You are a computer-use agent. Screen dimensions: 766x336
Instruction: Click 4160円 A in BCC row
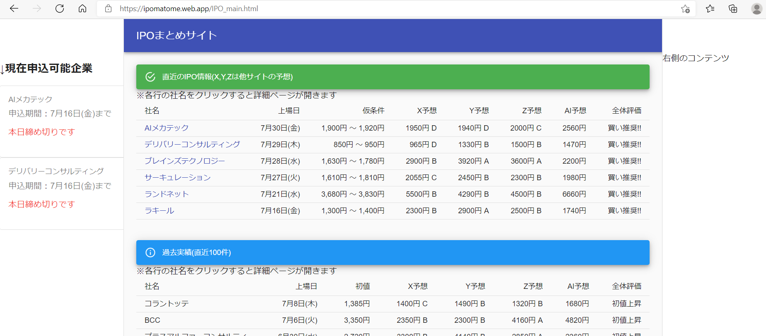pos(527,320)
